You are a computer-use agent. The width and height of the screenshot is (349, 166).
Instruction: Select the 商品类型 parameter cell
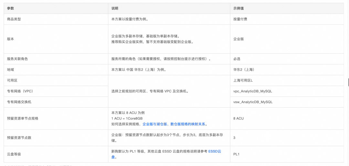coord(56,19)
